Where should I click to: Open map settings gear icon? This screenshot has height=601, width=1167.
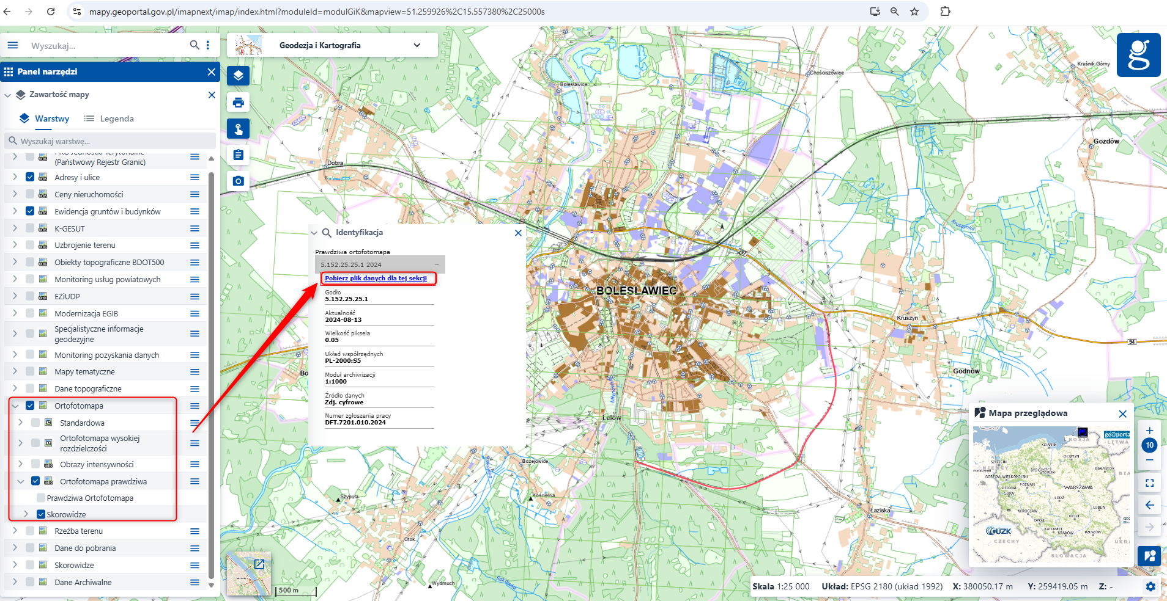(x=1150, y=586)
